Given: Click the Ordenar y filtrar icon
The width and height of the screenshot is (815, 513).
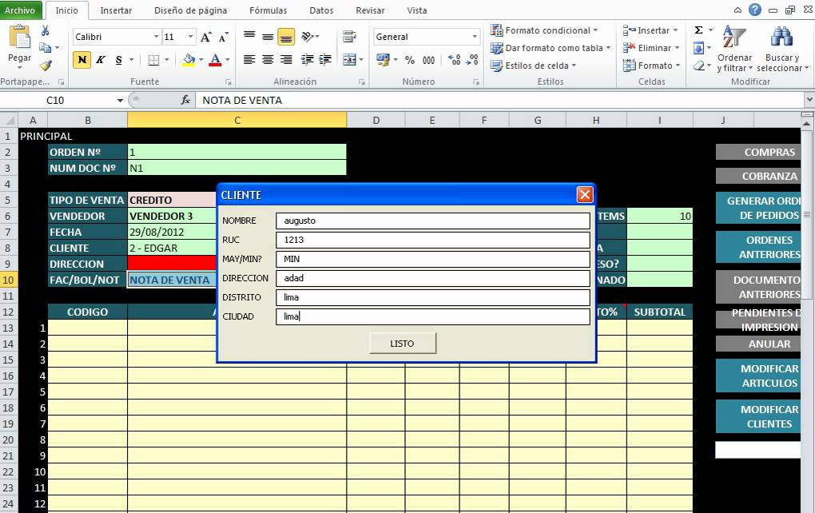Looking at the screenshot, I should coord(734,37).
